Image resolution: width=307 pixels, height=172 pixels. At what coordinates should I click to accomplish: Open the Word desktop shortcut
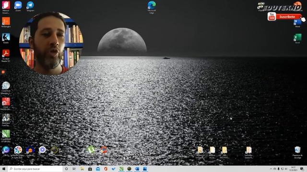(x=297, y=23)
